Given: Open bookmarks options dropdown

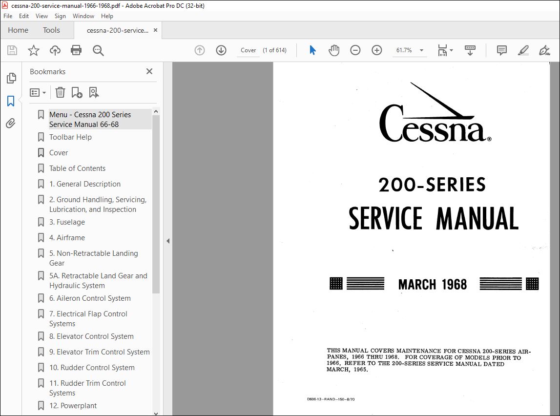Looking at the screenshot, I should coord(38,93).
